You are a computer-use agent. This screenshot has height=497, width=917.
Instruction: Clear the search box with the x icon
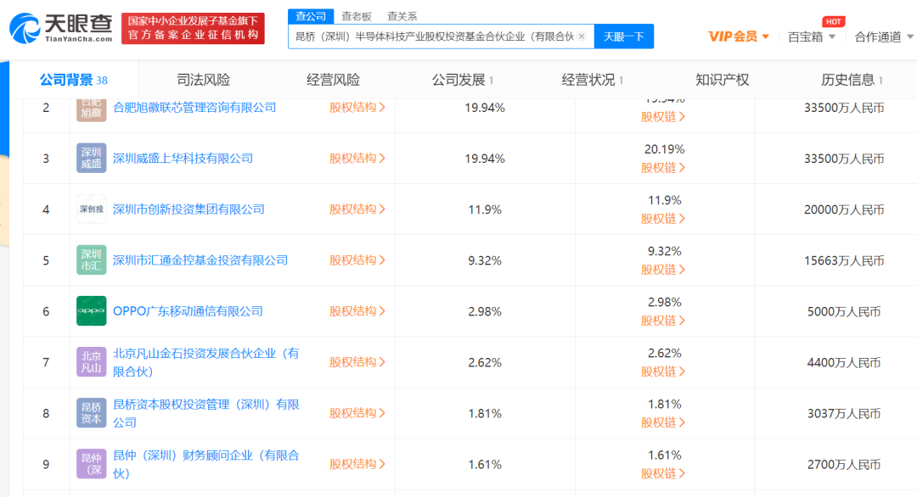[582, 36]
